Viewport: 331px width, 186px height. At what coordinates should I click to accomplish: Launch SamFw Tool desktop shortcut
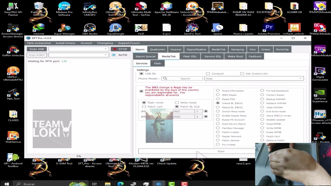[192, 29]
